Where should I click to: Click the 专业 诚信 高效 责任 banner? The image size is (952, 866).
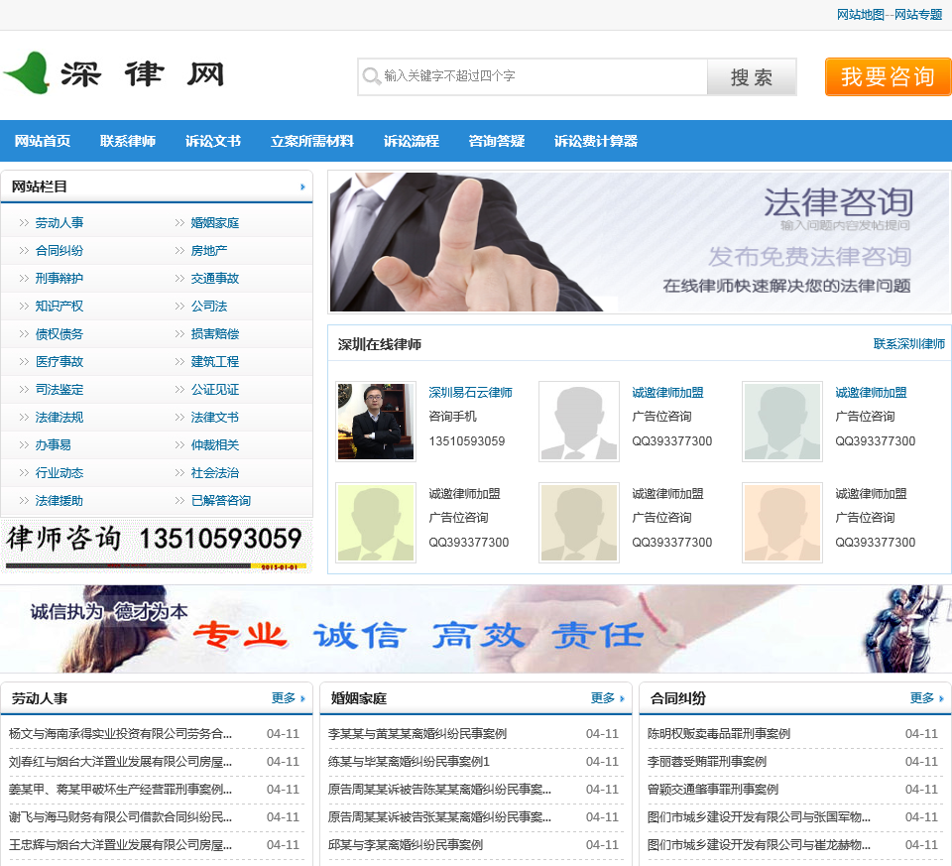(x=476, y=629)
